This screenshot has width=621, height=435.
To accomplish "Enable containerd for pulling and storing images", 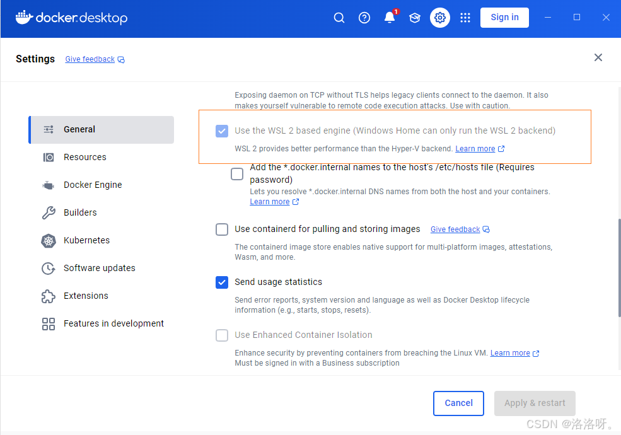I will click(x=222, y=229).
